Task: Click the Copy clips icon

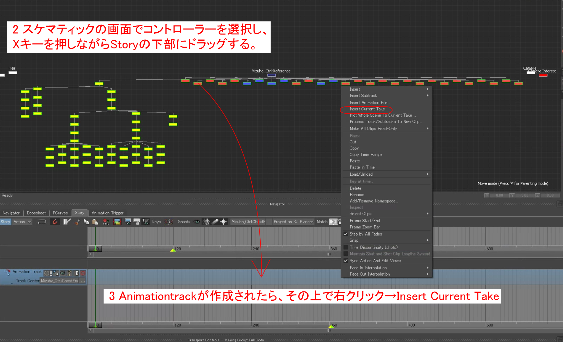Action: pyautogui.click(x=86, y=222)
